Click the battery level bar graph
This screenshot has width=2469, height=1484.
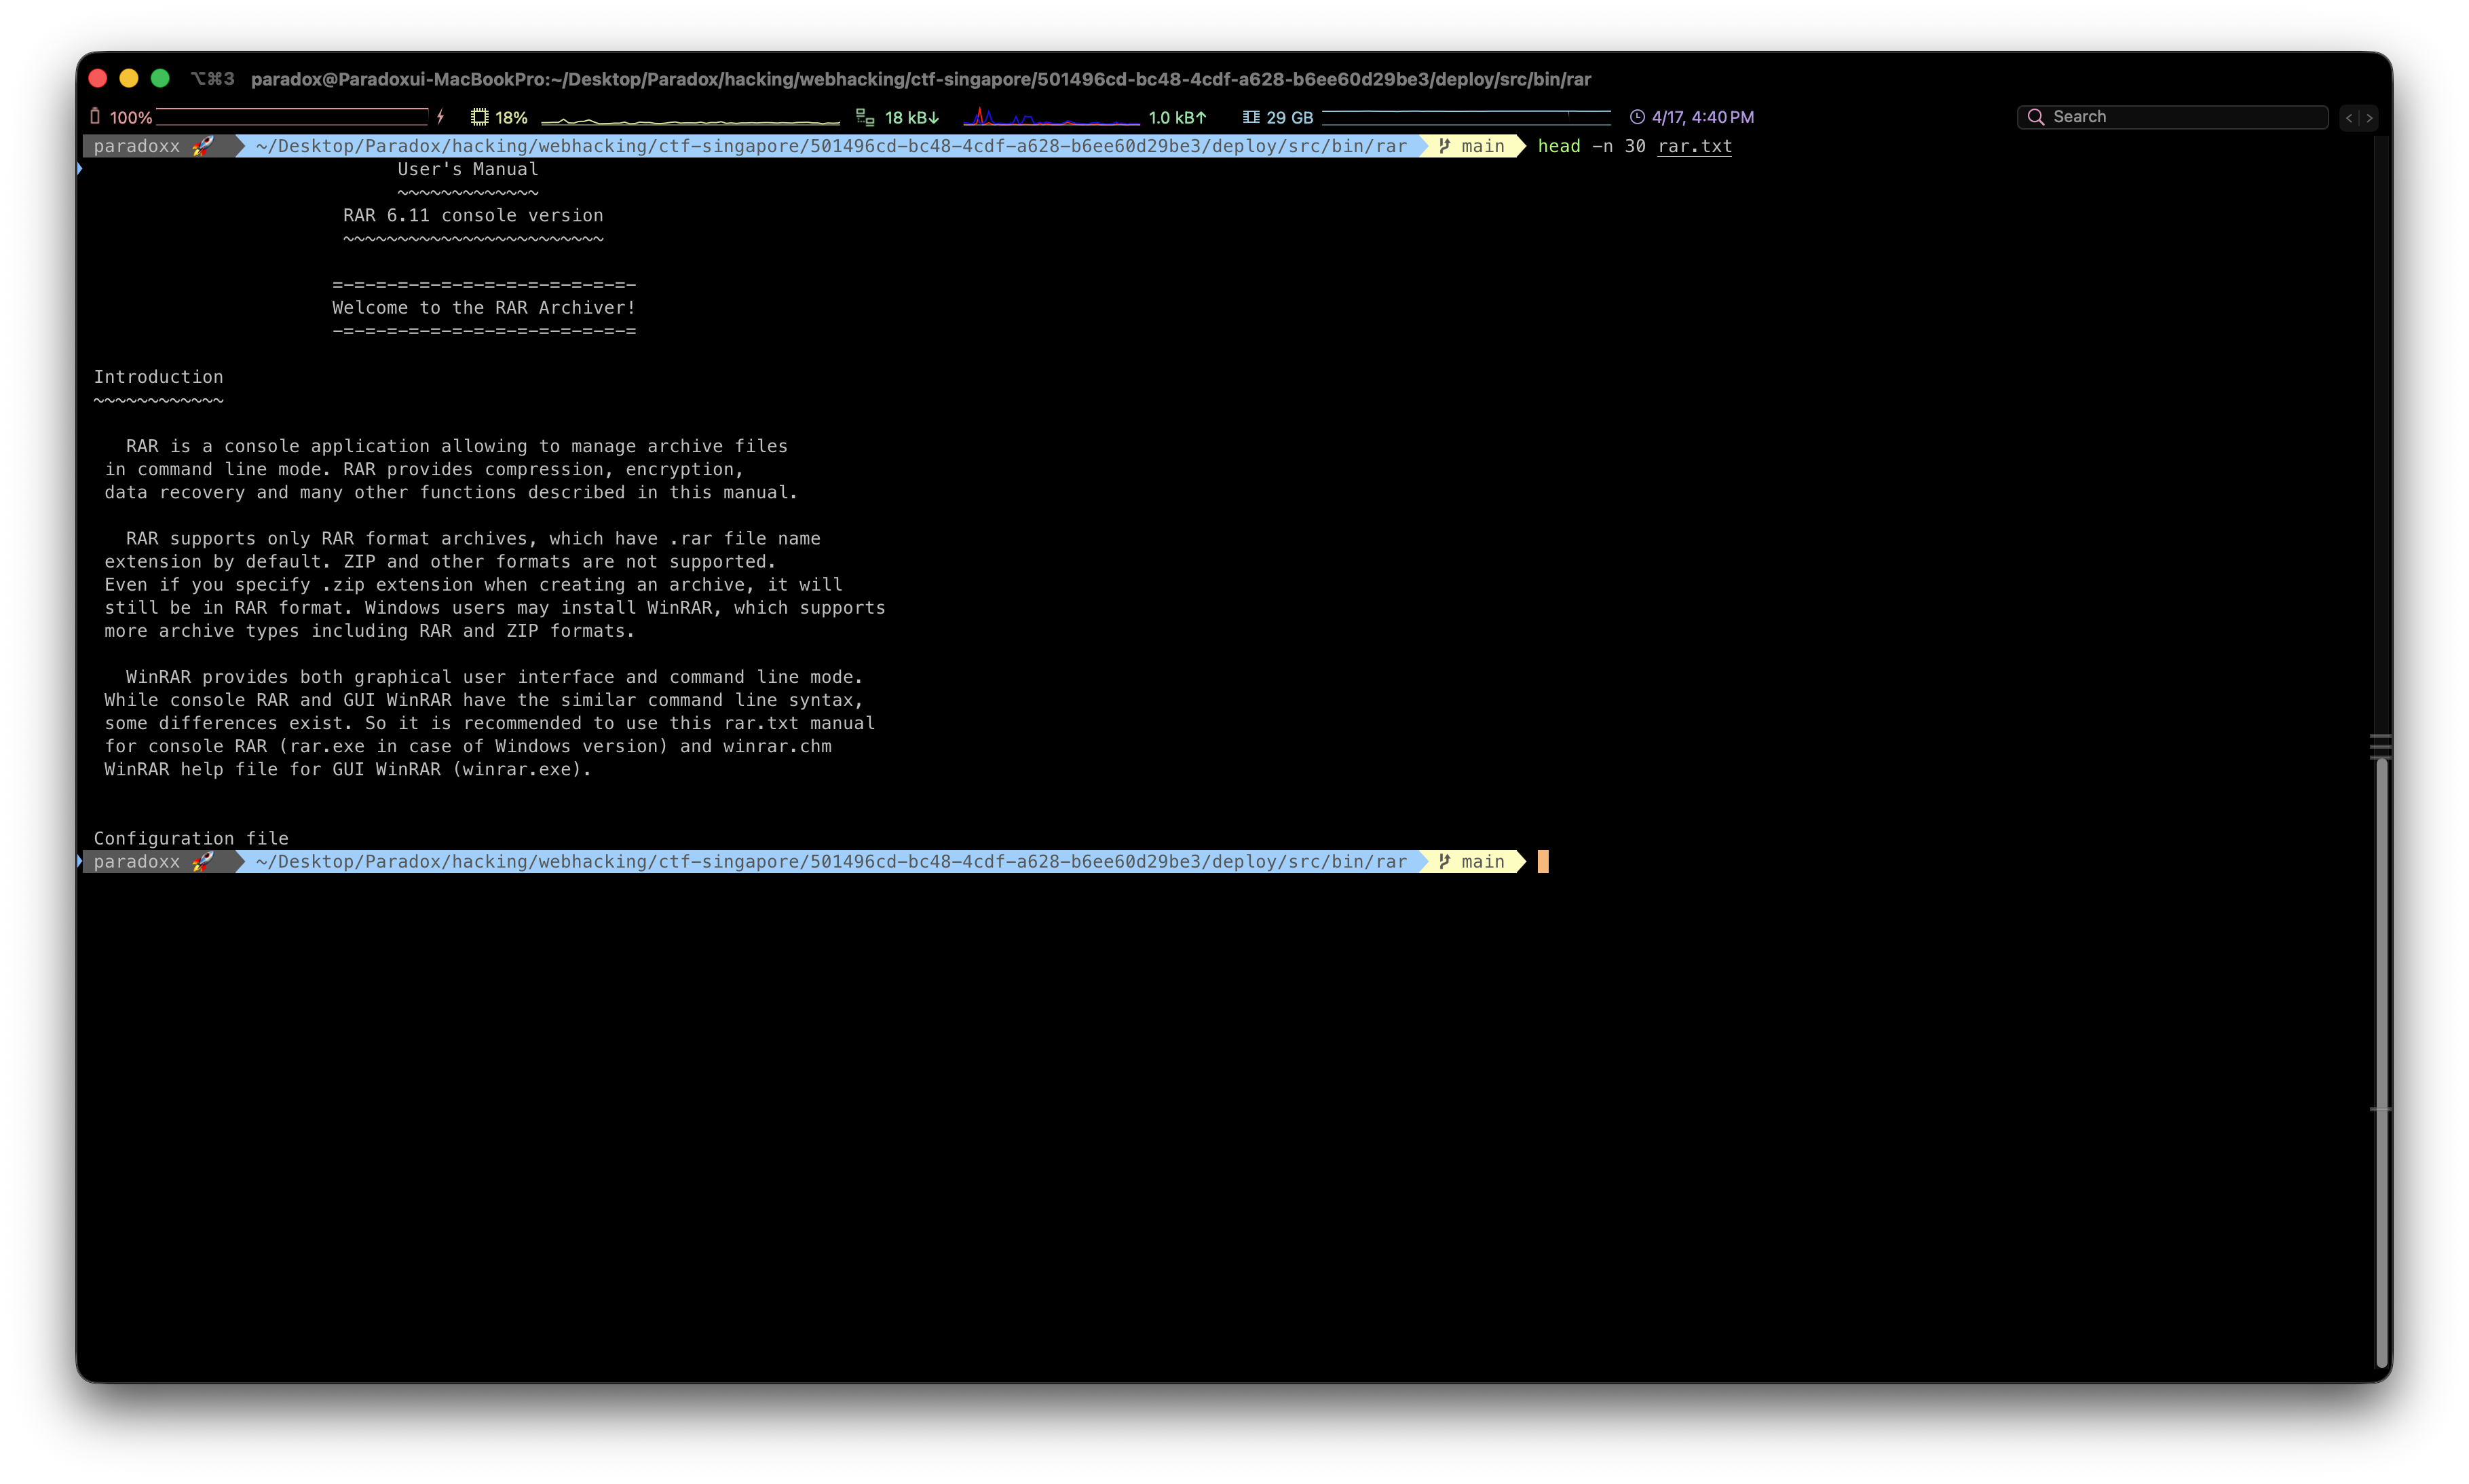pyautogui.click(x=292, y=116)
